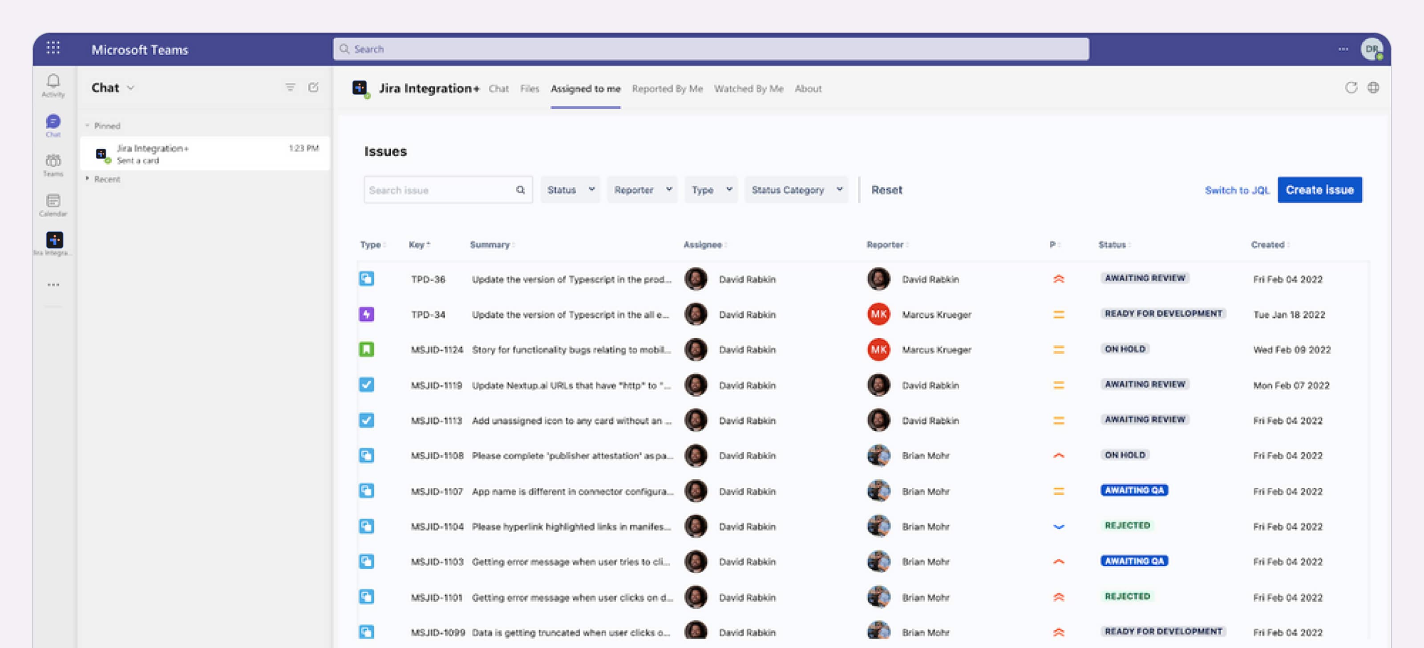Open the Reporter filter dropdown
Viewport: 1424px width, 648px height.
click(x=642, y=190)
